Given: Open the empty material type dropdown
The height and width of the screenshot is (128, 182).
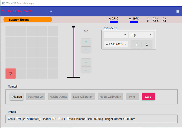Looking at the screenshot, I should click(116, 35).
